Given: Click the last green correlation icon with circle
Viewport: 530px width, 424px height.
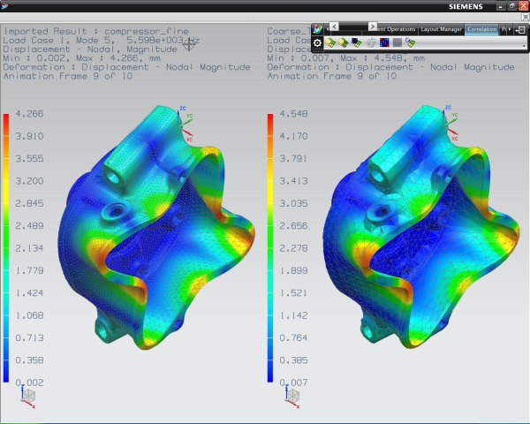Looking at the screenshot, I should (x=411, y=42).
